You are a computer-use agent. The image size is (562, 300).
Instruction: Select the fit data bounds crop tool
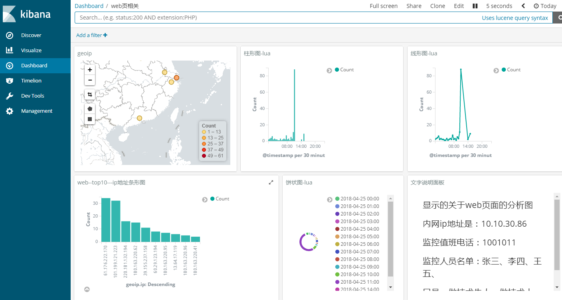click(x=90, y=94)
